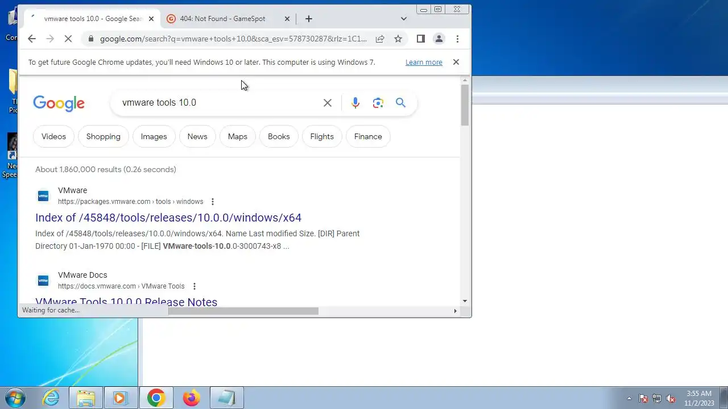728x409 pixels.
Task: Close the vmware tools Google Search tab
Action: click(x=151, y=19)
